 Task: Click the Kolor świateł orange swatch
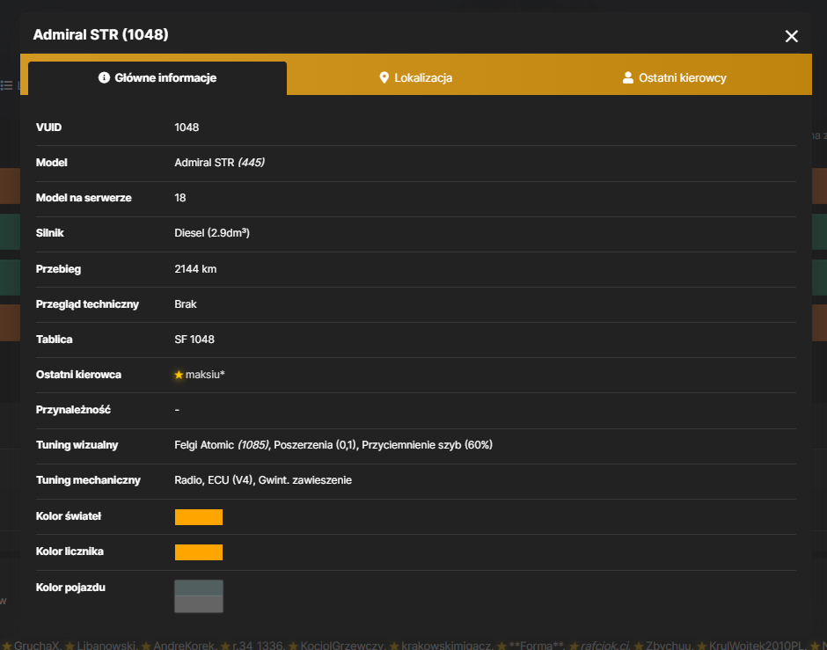[x=198, y=516]
